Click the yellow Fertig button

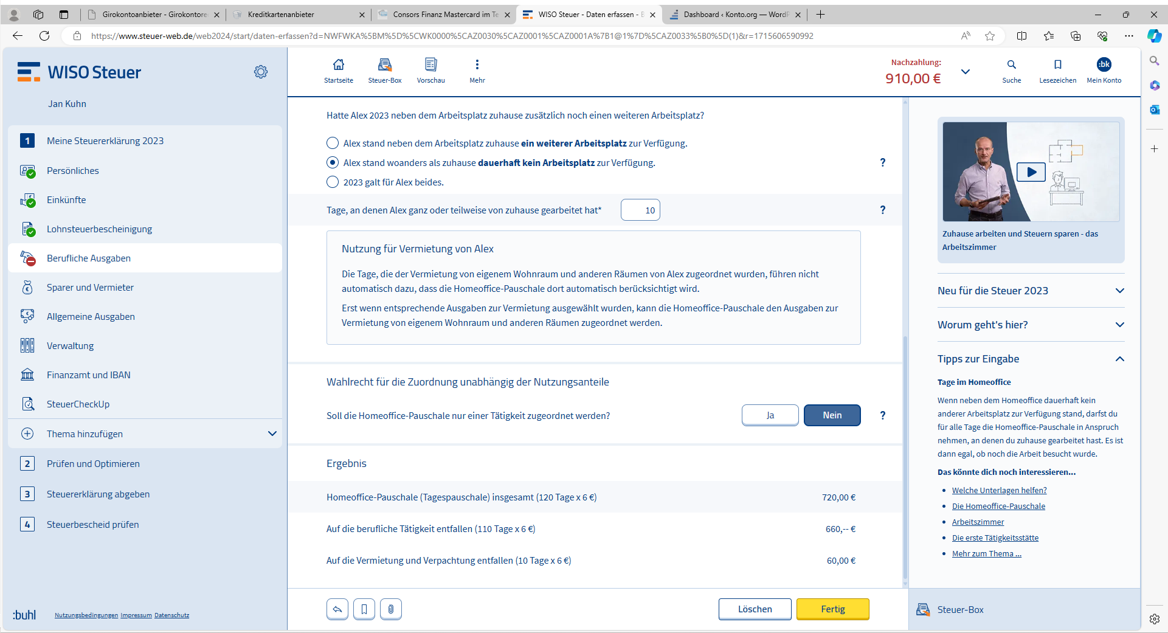point(833,609)
